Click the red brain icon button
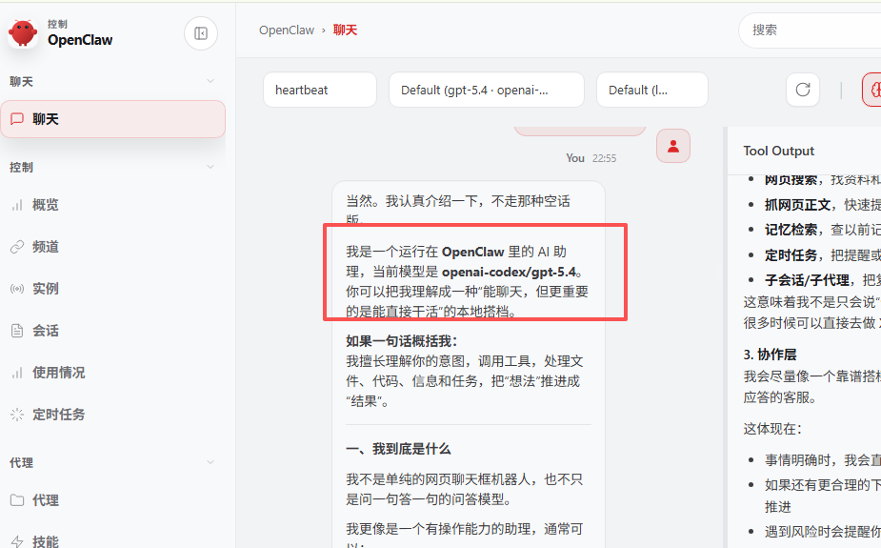The image size is (881, 548). pyautogui.click(x=872, y=90)
